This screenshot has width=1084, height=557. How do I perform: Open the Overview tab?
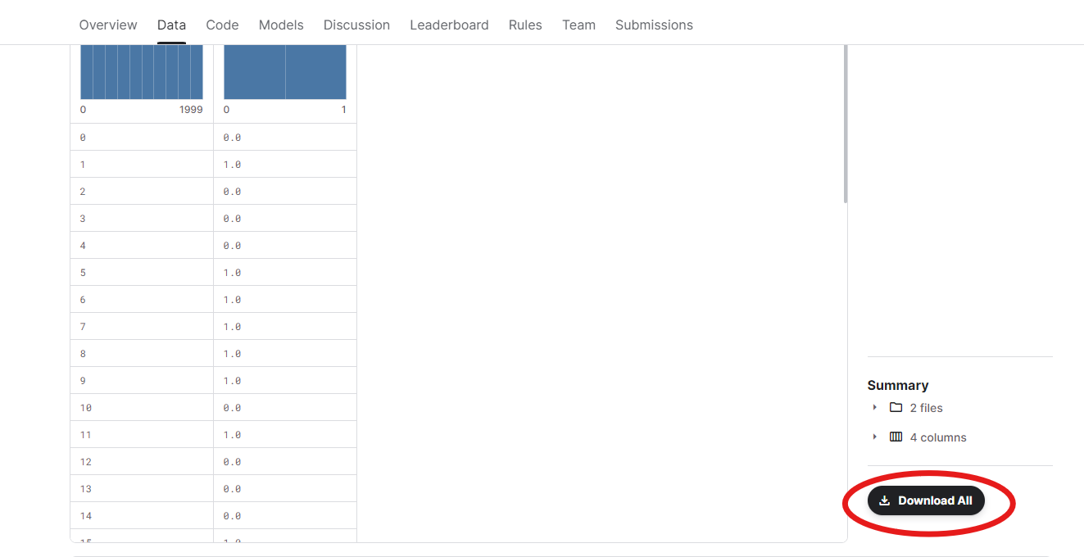point(108,25)
